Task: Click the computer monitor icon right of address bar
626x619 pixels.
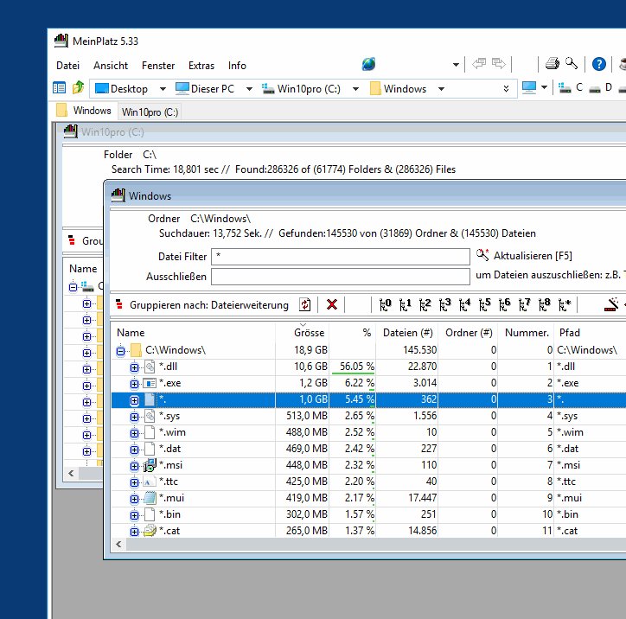Action: 529,87
